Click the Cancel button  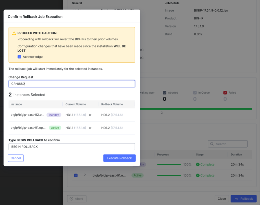pos(16,158)
